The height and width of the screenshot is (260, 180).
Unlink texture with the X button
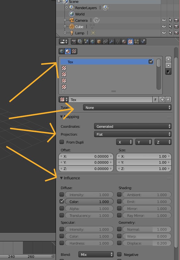point(168,100)
